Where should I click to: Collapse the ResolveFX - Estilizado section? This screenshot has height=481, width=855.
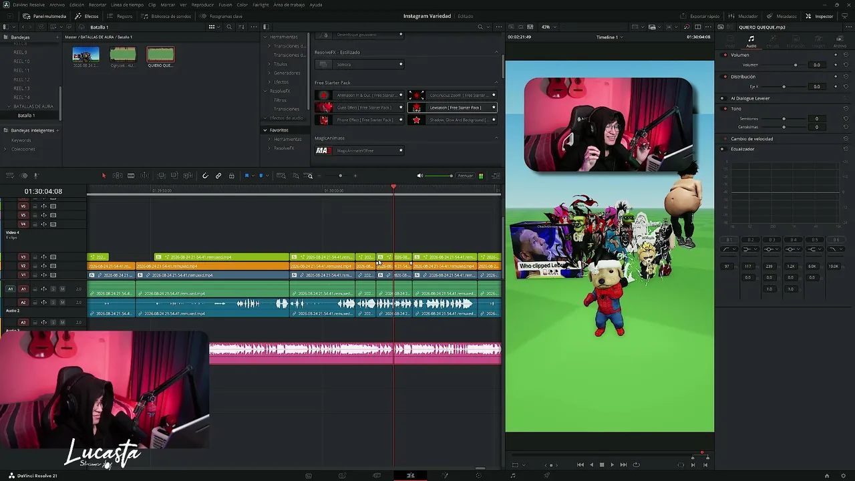[496, 52]
